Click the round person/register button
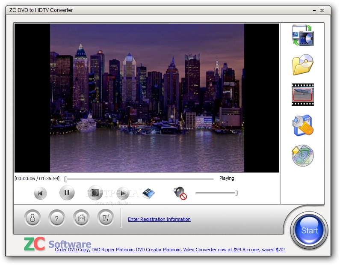 [x=33, y=218]
